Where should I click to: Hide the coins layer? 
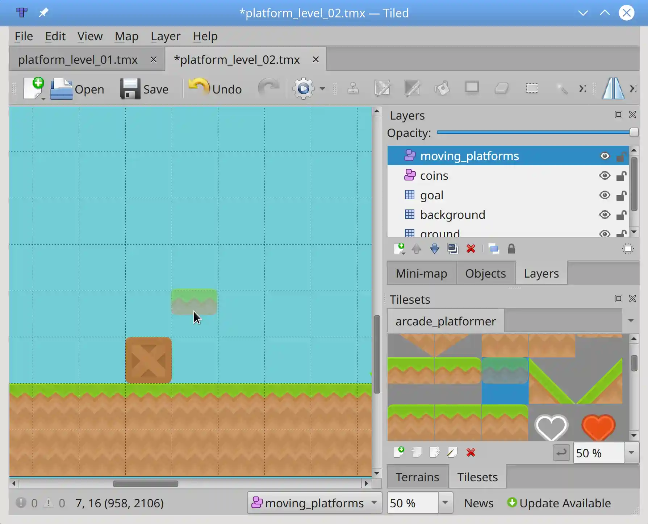605,175
